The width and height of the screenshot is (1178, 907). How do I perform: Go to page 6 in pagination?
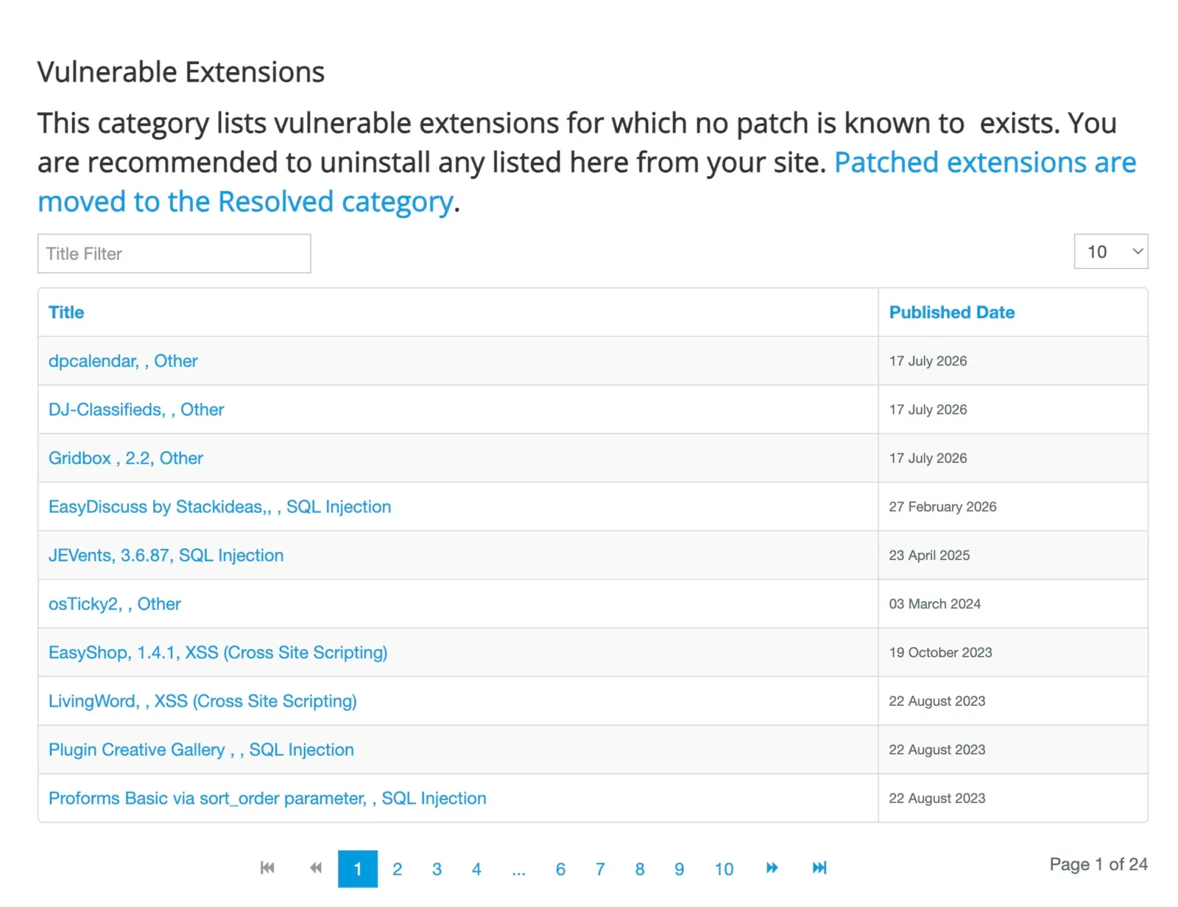coord(561,869)
